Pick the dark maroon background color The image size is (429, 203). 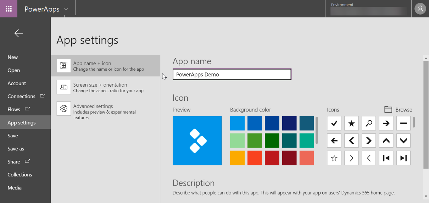pyautogui.click(x=289, y=158)
